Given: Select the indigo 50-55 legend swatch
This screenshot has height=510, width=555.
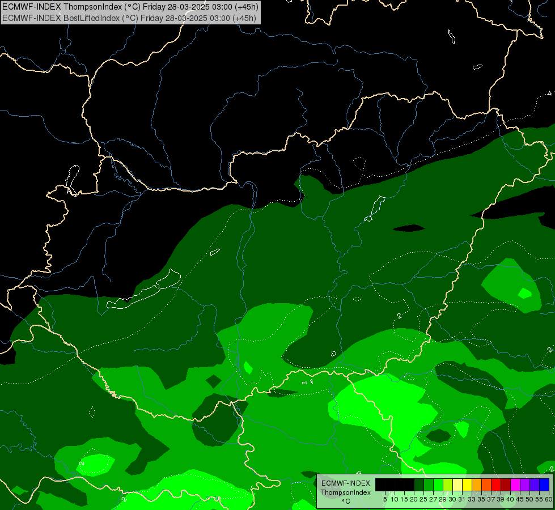Looking at the screenshot, I should (535, 484).
